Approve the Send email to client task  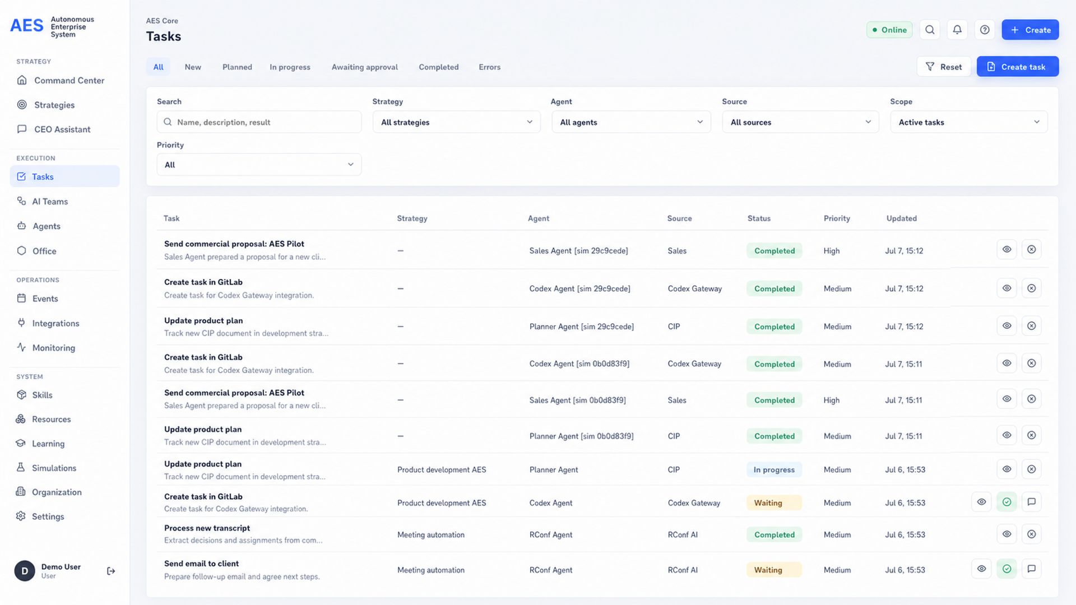coord(1007,569)
